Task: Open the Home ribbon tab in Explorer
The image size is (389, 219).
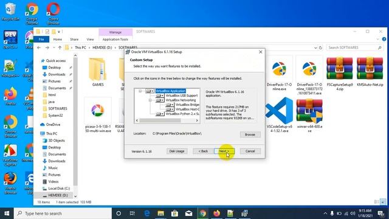Action: [x=58, y=39]
